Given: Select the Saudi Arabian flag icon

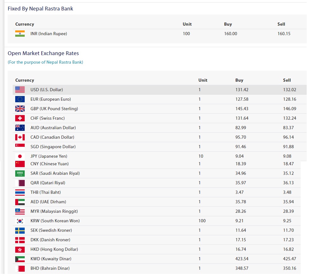Looking at the screenshot, I should [x=20, y=173].
